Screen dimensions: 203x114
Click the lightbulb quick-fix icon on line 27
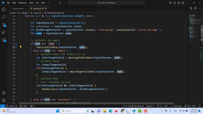point(21,47)
